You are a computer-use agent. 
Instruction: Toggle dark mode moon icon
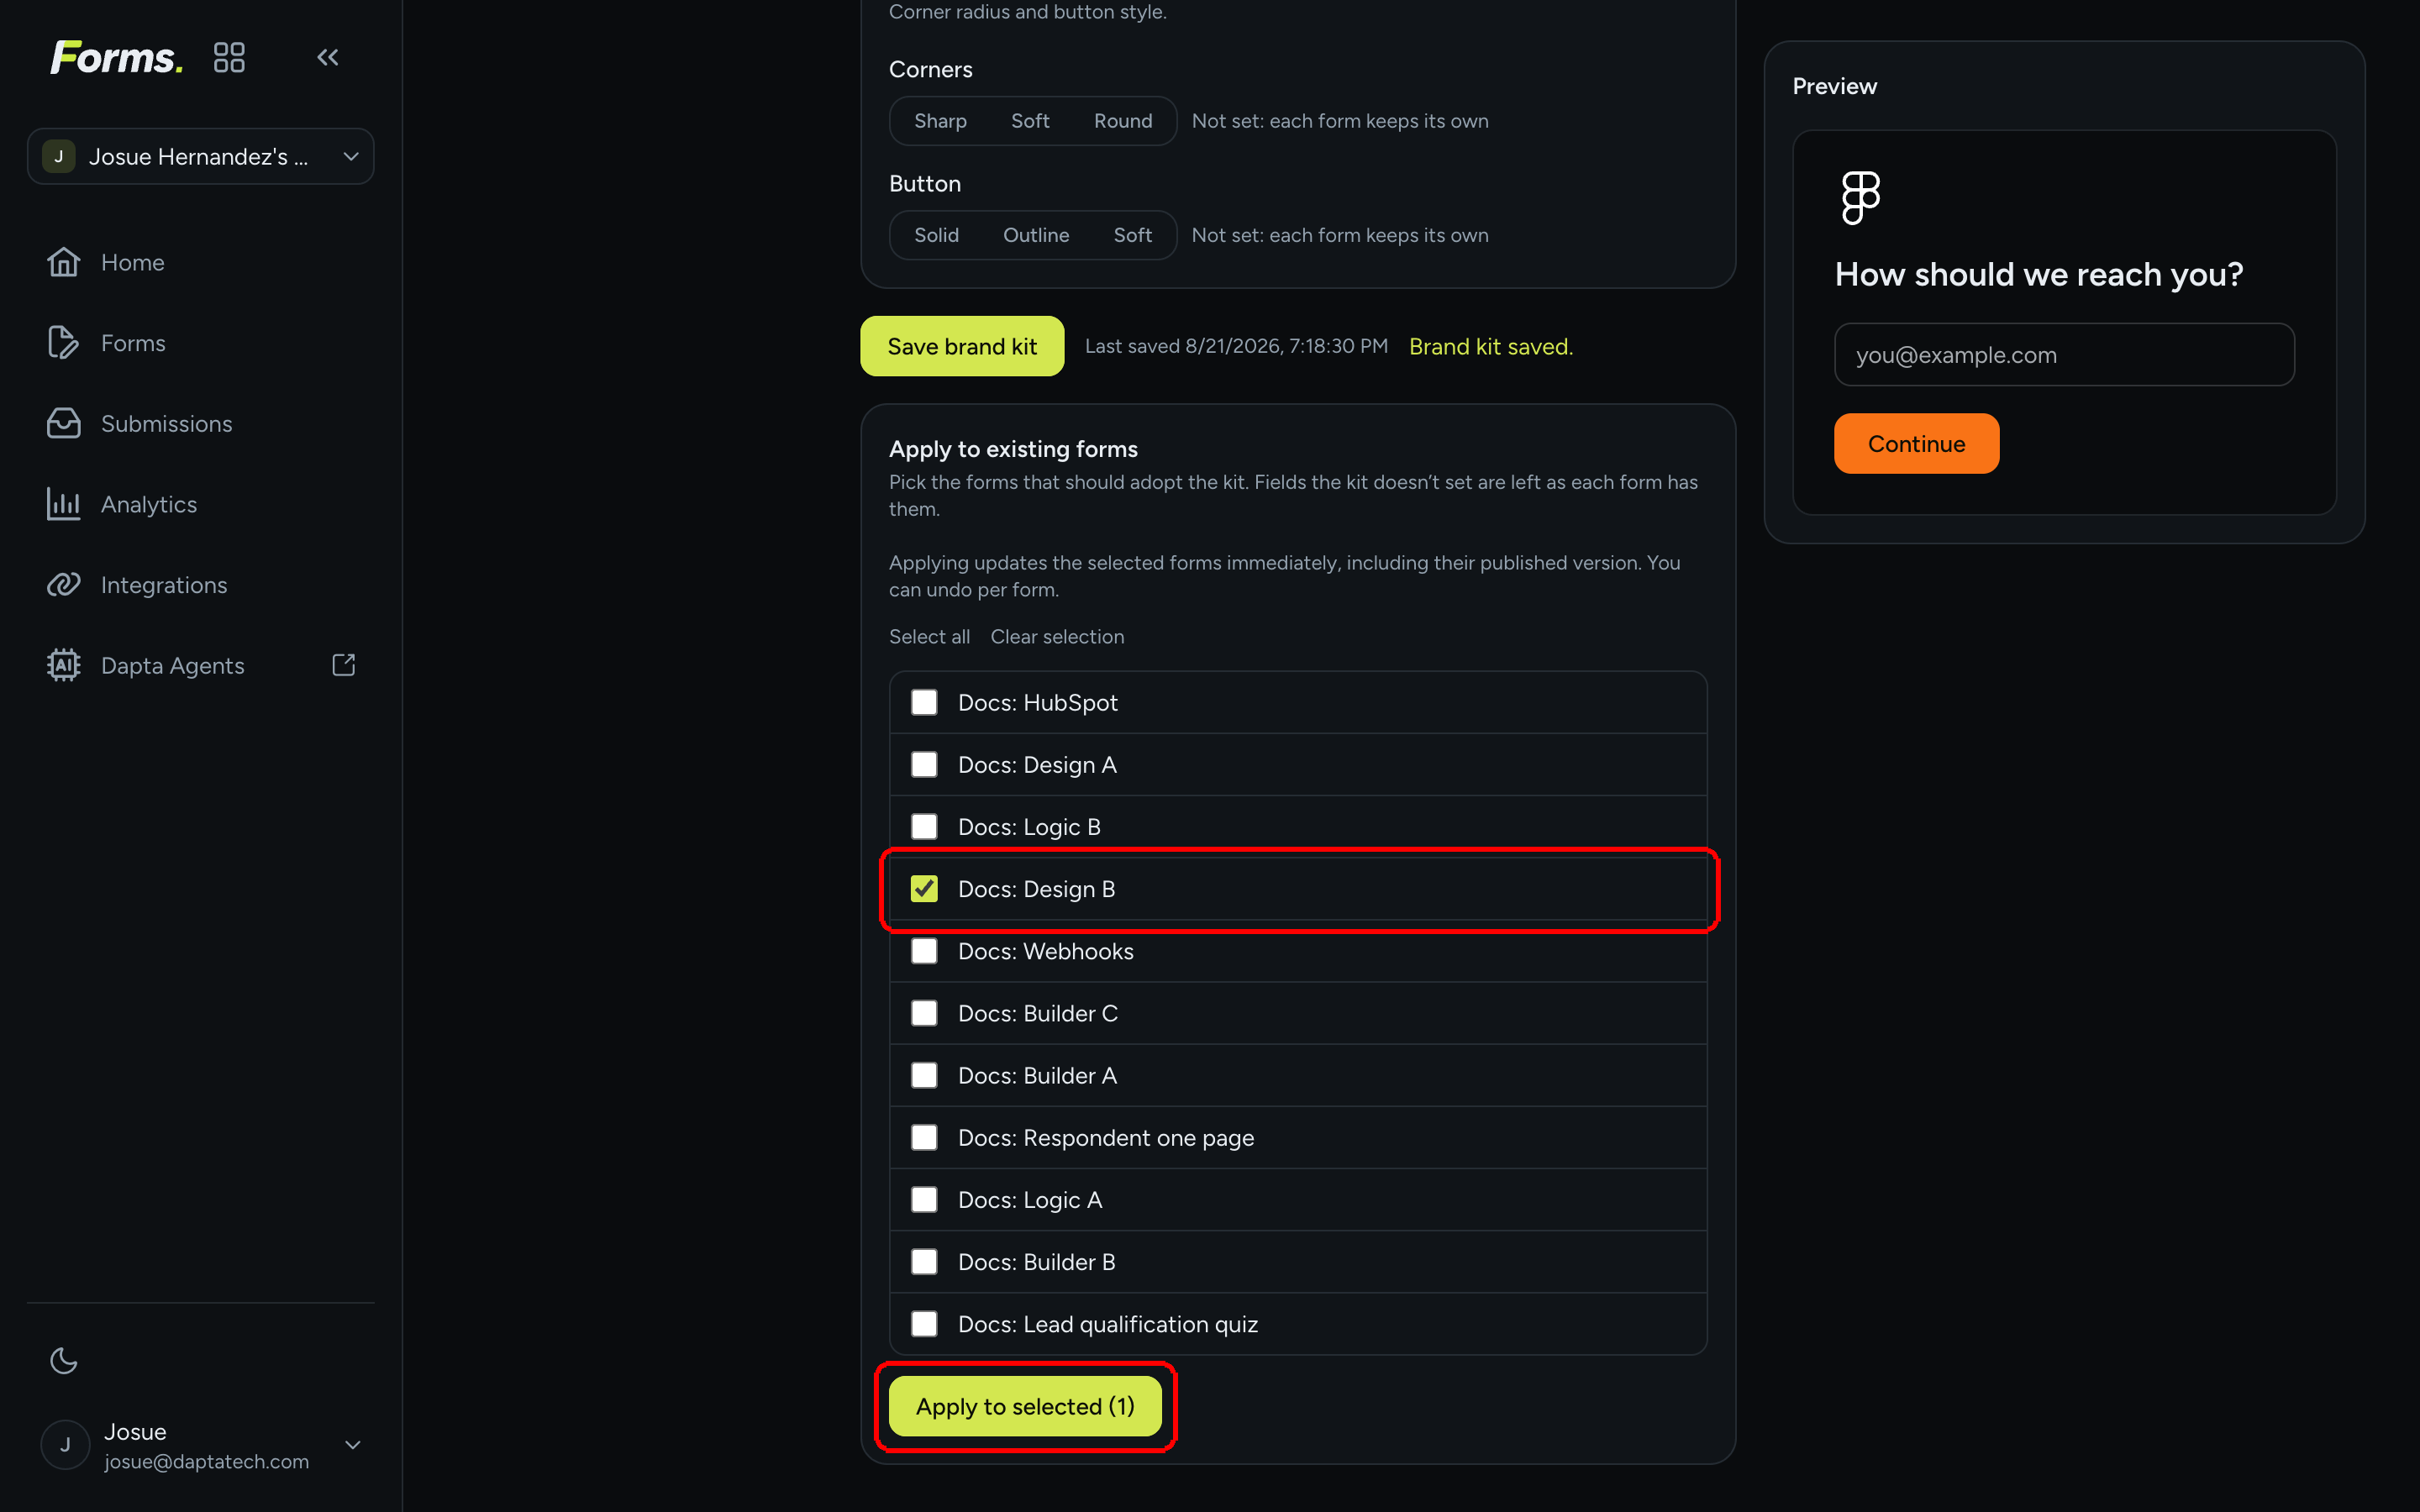(x=64, y=1360)
